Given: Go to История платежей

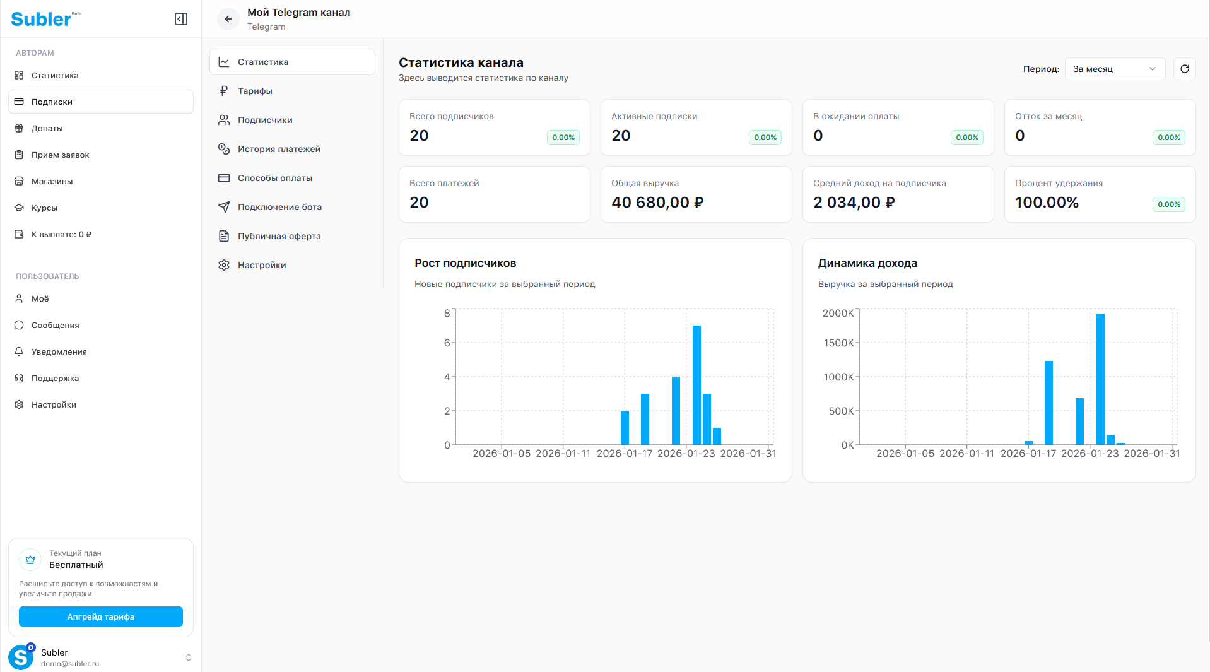Looking at the screenshot, I should point(279,149).
